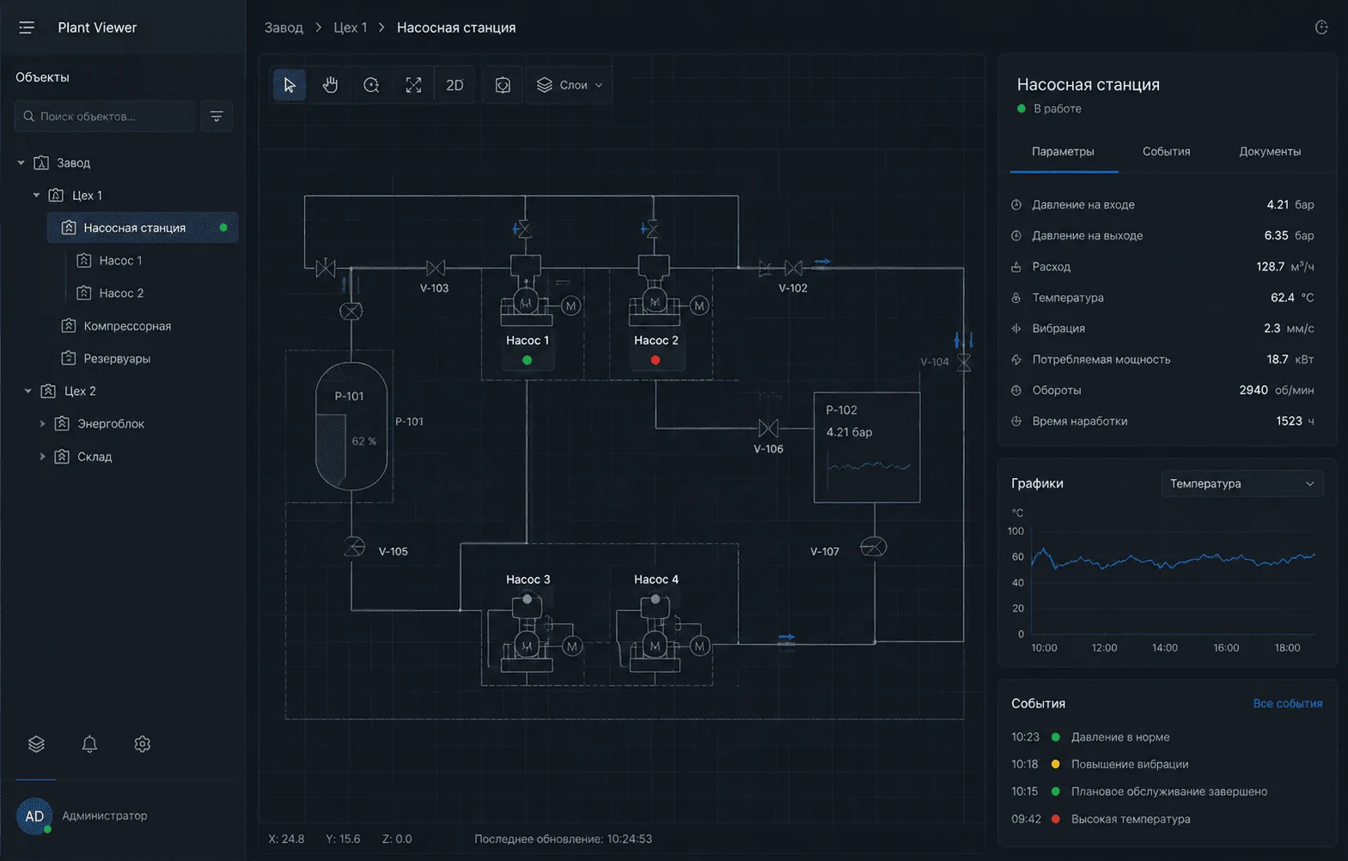The image size is (1348, 861).
Task: Click valve V-107 on the diagram
Action: [873, 547]
